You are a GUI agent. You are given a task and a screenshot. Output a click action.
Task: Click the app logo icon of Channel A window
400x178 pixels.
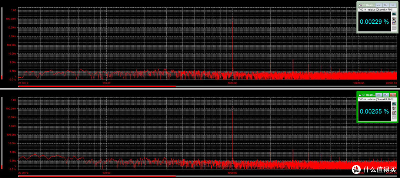tap(360, 5)
